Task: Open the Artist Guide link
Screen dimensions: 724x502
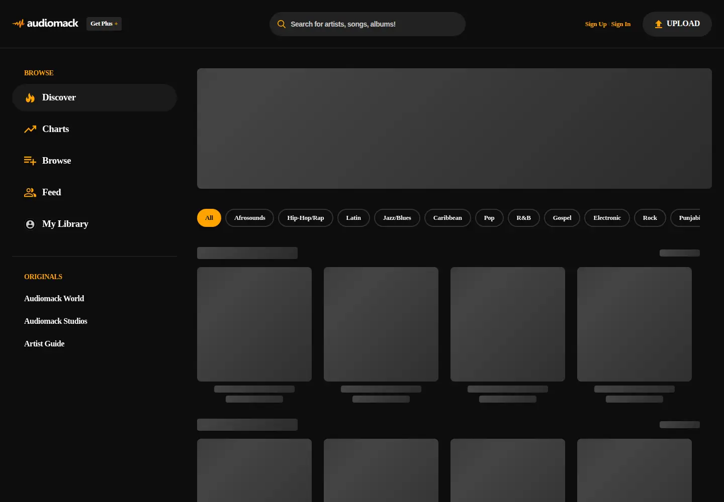Action: tap(44, 344)
